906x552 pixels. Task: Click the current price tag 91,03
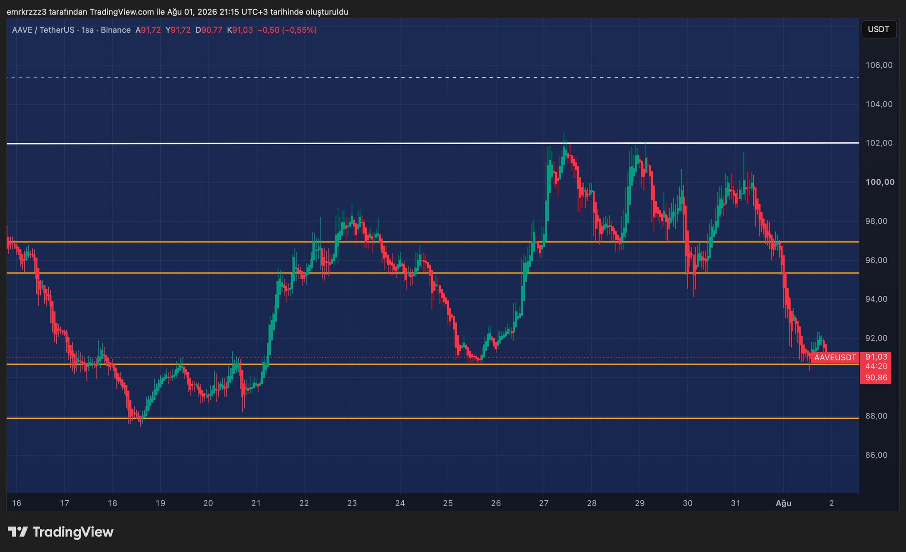click(x=876, y=356)
